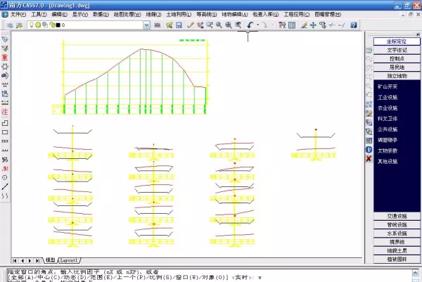Open the layer dropdown arrow
This screenshot has height=282, width=422.
146,25
